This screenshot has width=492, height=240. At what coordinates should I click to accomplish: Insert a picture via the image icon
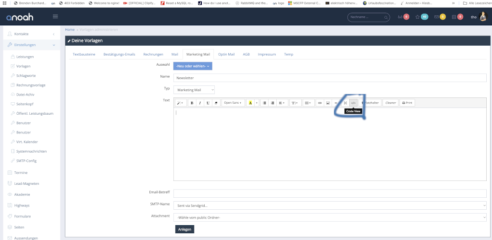(328, 103)
